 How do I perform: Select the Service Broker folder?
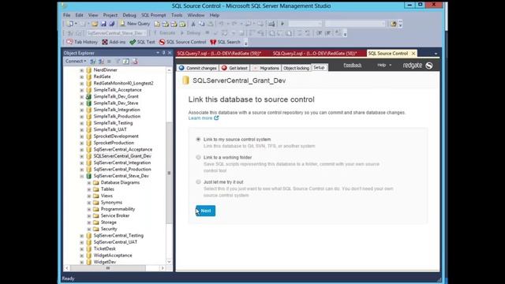pyautogui.click(x=115, y=215)
